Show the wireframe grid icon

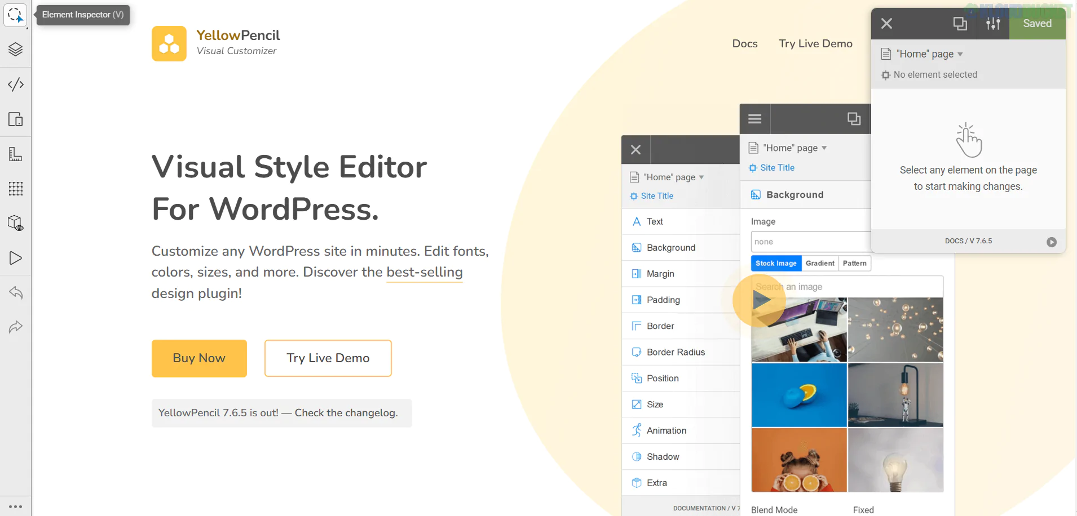point(16,189)
